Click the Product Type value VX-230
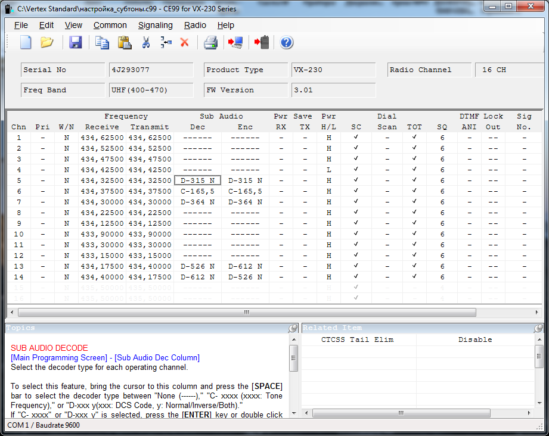549x436 pixels. [333, 70]
